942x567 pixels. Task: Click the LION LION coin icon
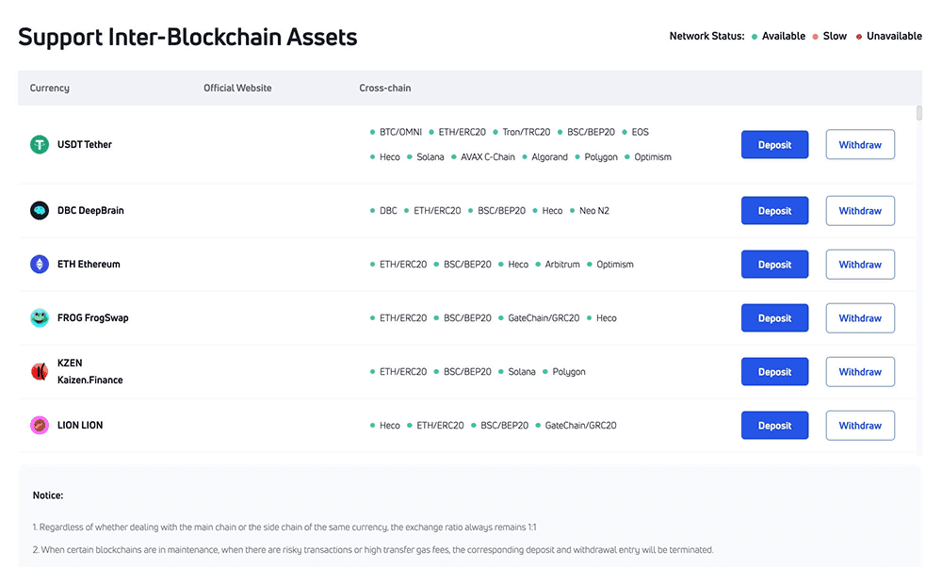click(x=40, y=426)
